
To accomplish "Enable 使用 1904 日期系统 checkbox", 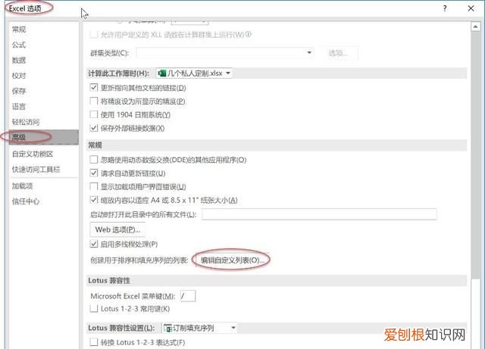I will coord(94,114).
